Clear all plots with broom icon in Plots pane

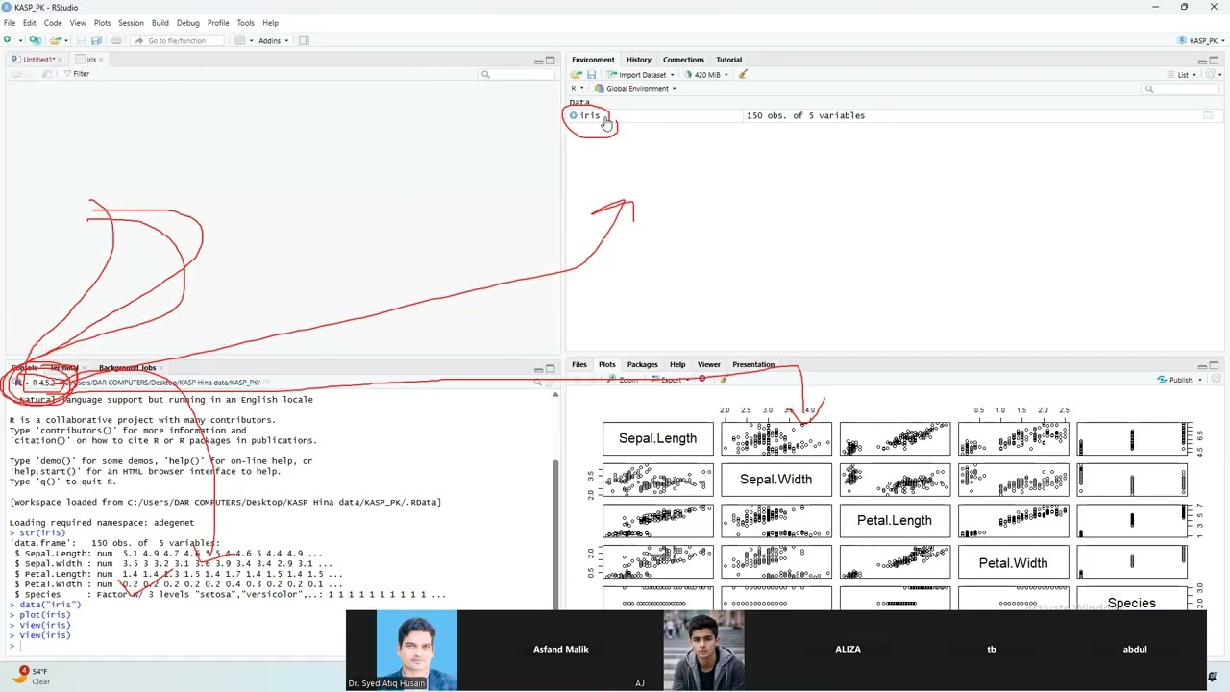(x=723, y=379)
